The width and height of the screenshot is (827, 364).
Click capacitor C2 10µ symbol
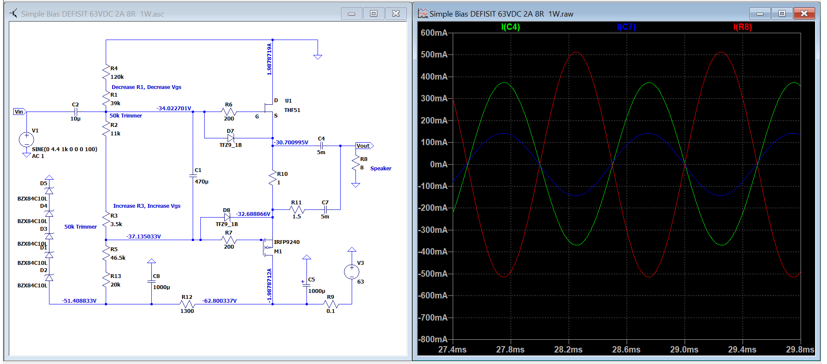pos(75,112)
